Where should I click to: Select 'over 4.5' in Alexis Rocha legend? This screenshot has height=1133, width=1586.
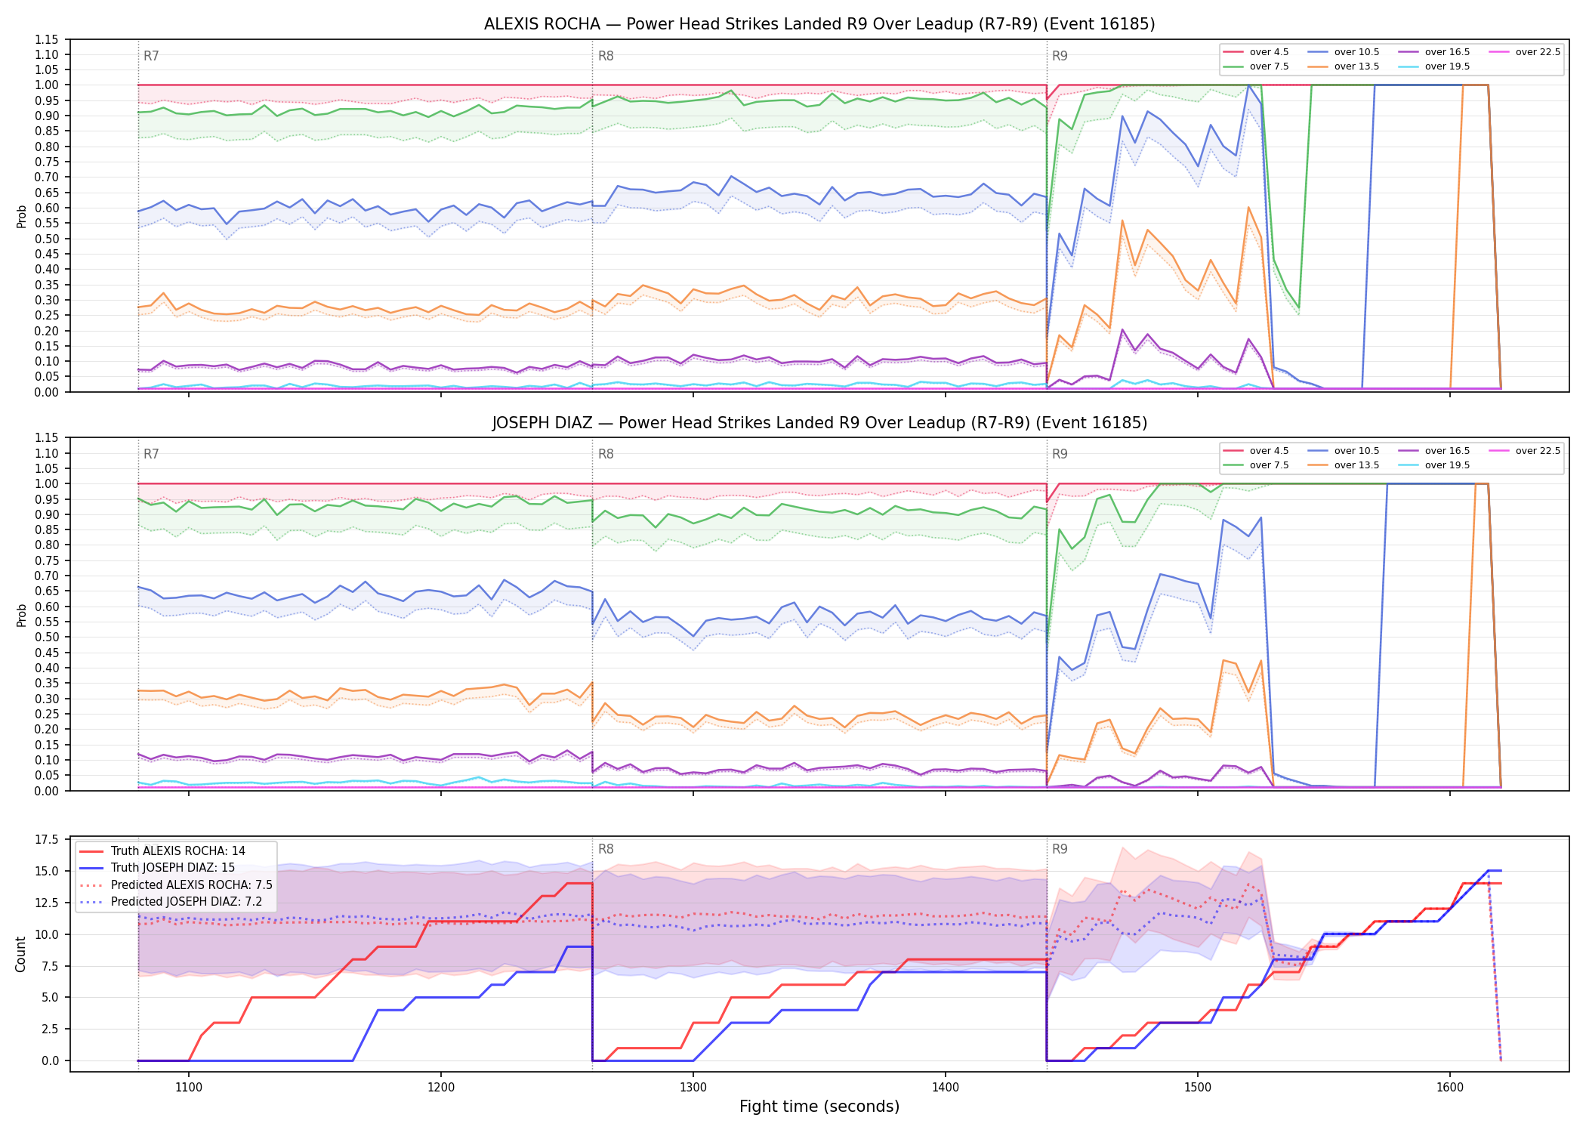[x=1256, y=52]
